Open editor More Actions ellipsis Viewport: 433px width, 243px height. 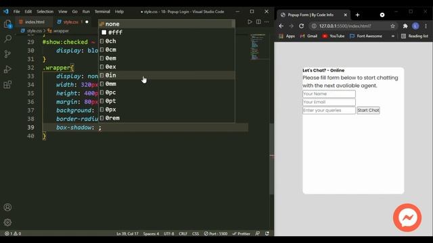(x=267, y=22)
